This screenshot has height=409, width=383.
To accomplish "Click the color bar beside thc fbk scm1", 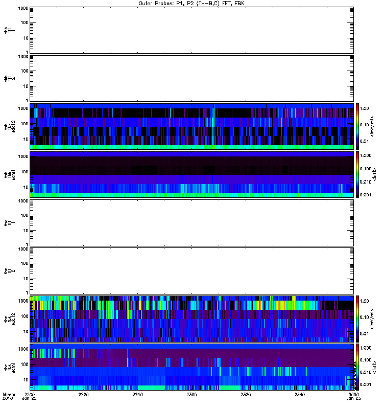I will [357, 367].
